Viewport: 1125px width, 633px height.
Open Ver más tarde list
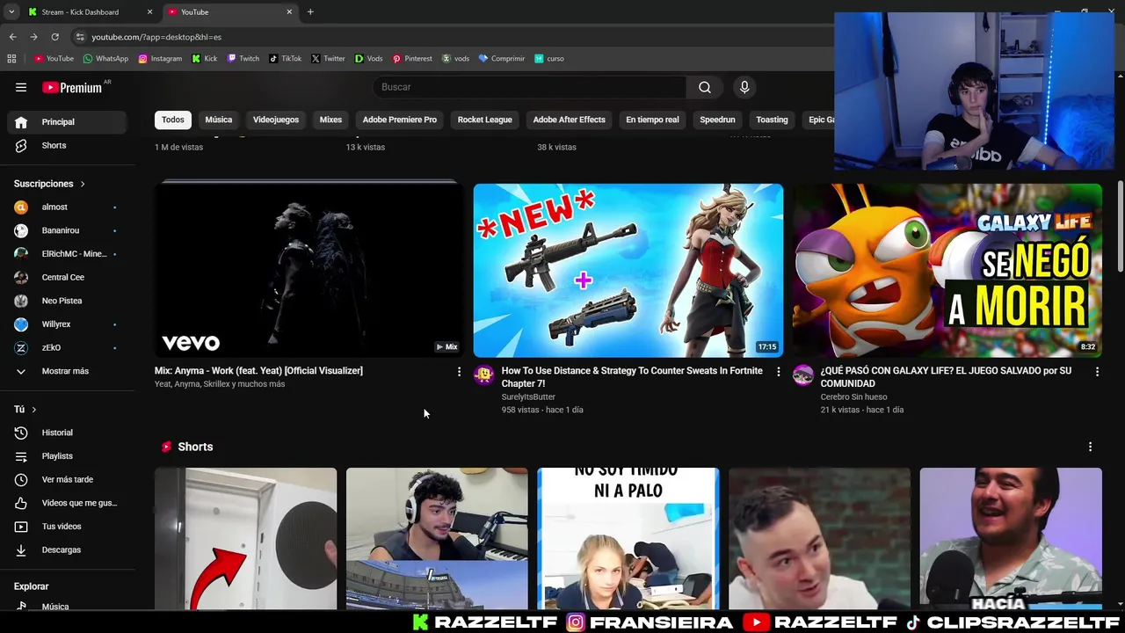(68, 479)
